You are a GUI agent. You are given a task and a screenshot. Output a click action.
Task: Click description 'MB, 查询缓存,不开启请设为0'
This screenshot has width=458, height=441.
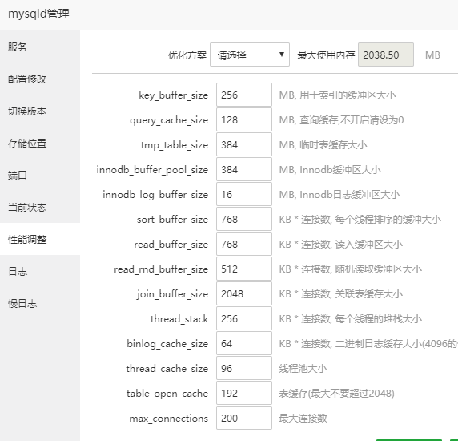(341, 120)
